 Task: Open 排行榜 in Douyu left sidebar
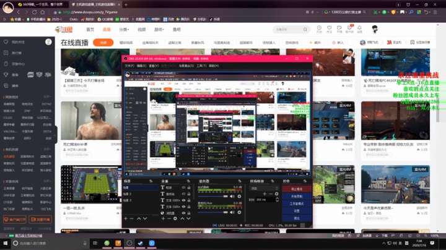tap(17, 53)
